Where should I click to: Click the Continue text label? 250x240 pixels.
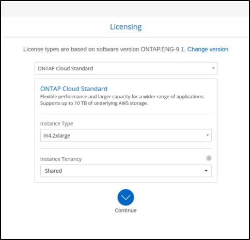point(126,211)
